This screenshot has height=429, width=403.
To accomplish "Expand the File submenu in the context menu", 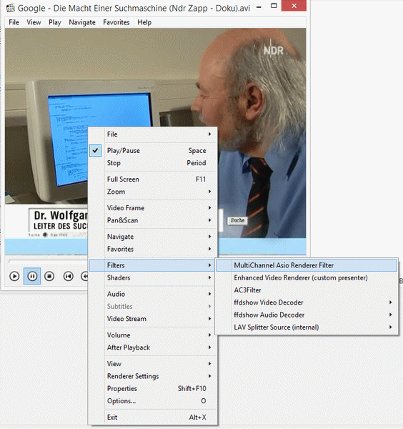I will 153,134.
